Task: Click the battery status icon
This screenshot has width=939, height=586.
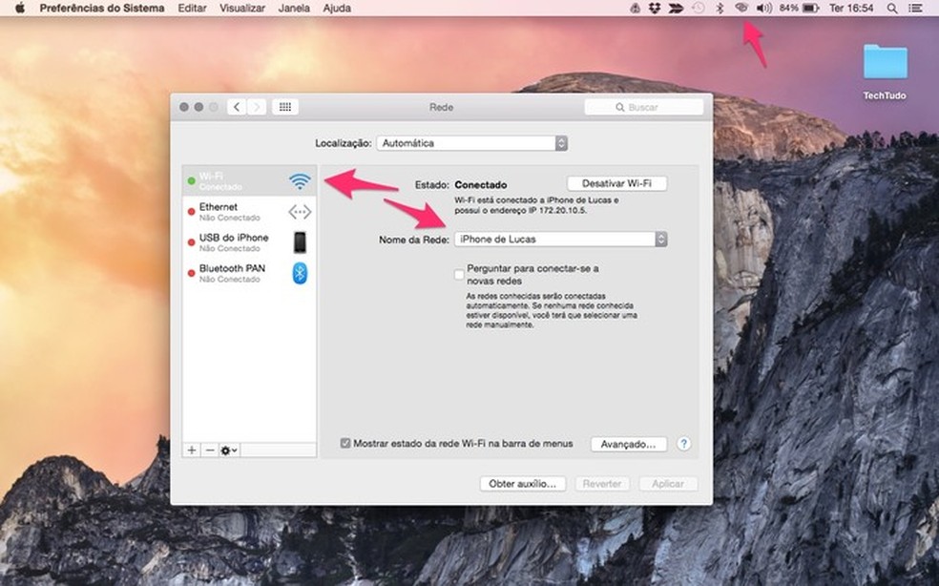Action: pyautogui.click(x=811, y=9)
